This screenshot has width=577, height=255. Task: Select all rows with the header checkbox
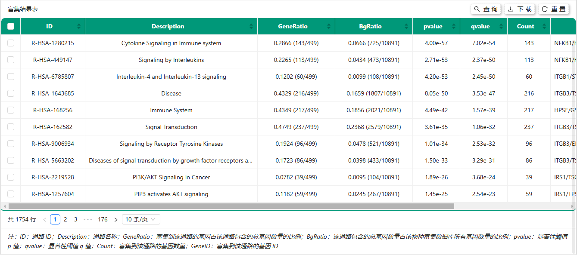[11, 26]
